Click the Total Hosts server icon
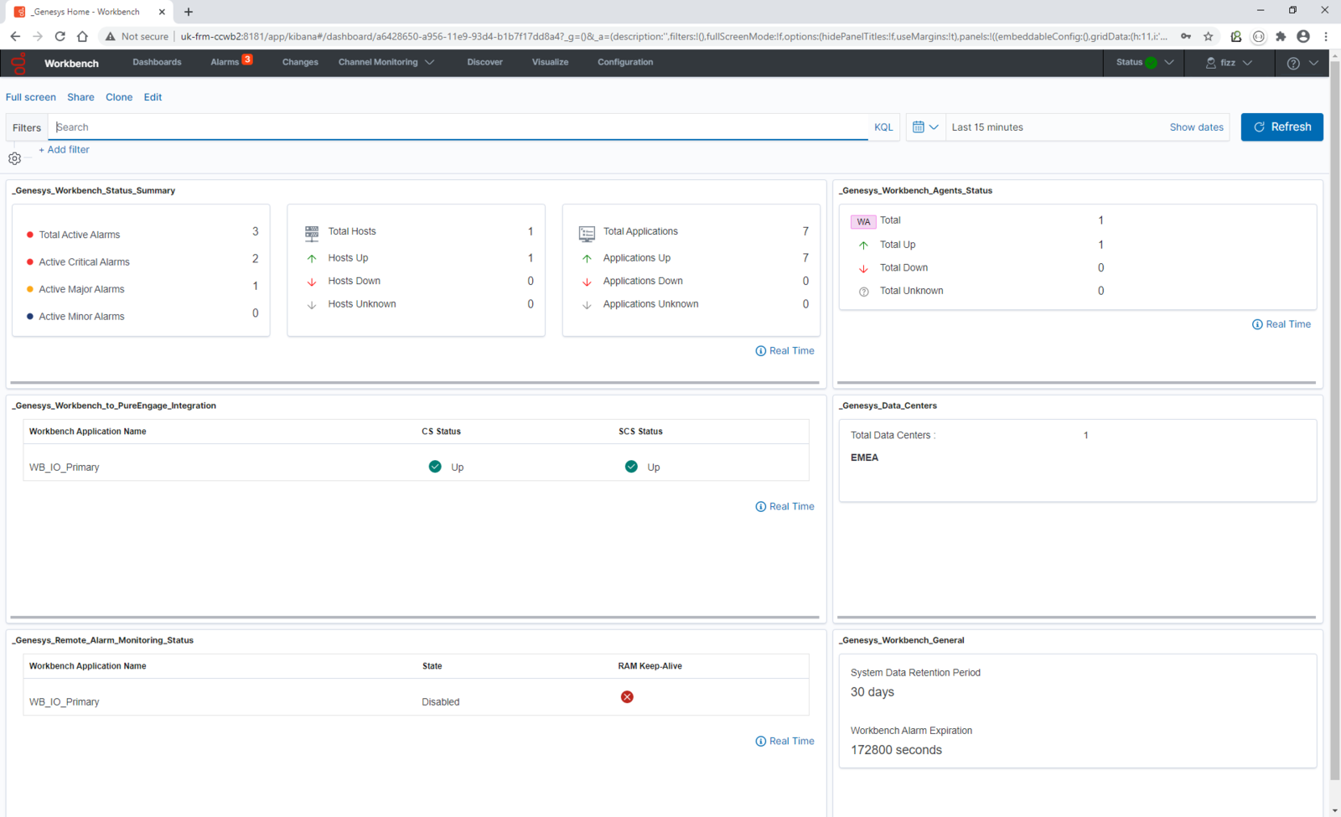The width and height of the screenshot is (1341, 817). (x=312, y=232)
